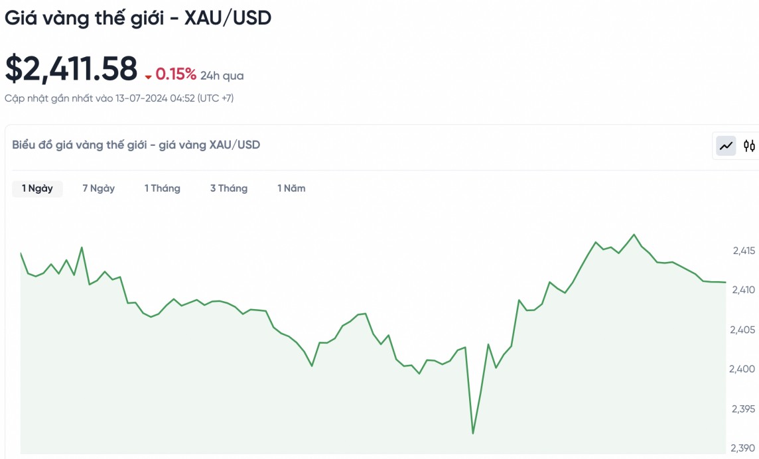Click the Cập nhật gần nhất timestamp text

point(119,98)
